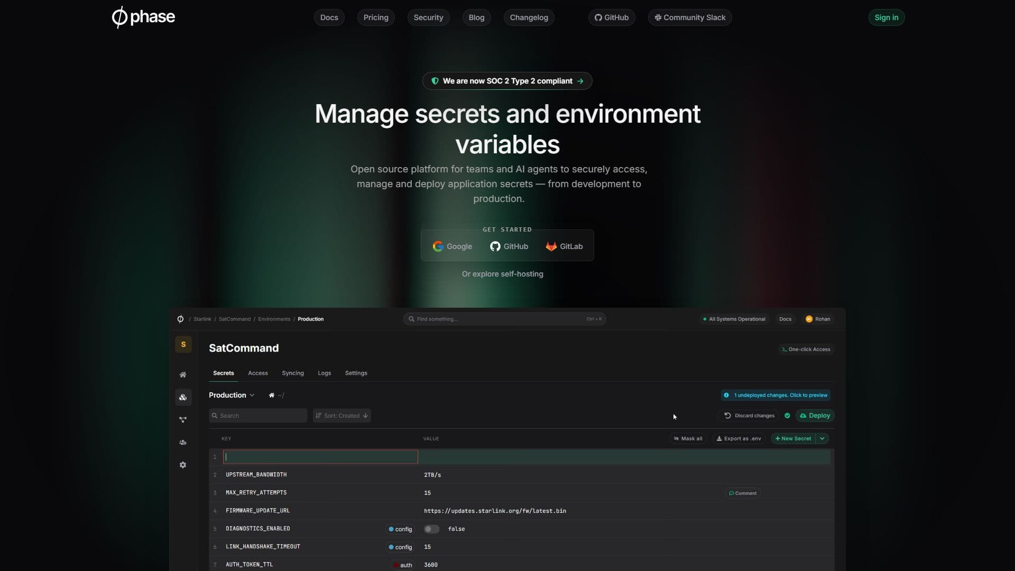Viewport: 1015px width, 571px height.
Task: Select MAX_RETRY_ATTEMPTS key
Action: point(256,493)
